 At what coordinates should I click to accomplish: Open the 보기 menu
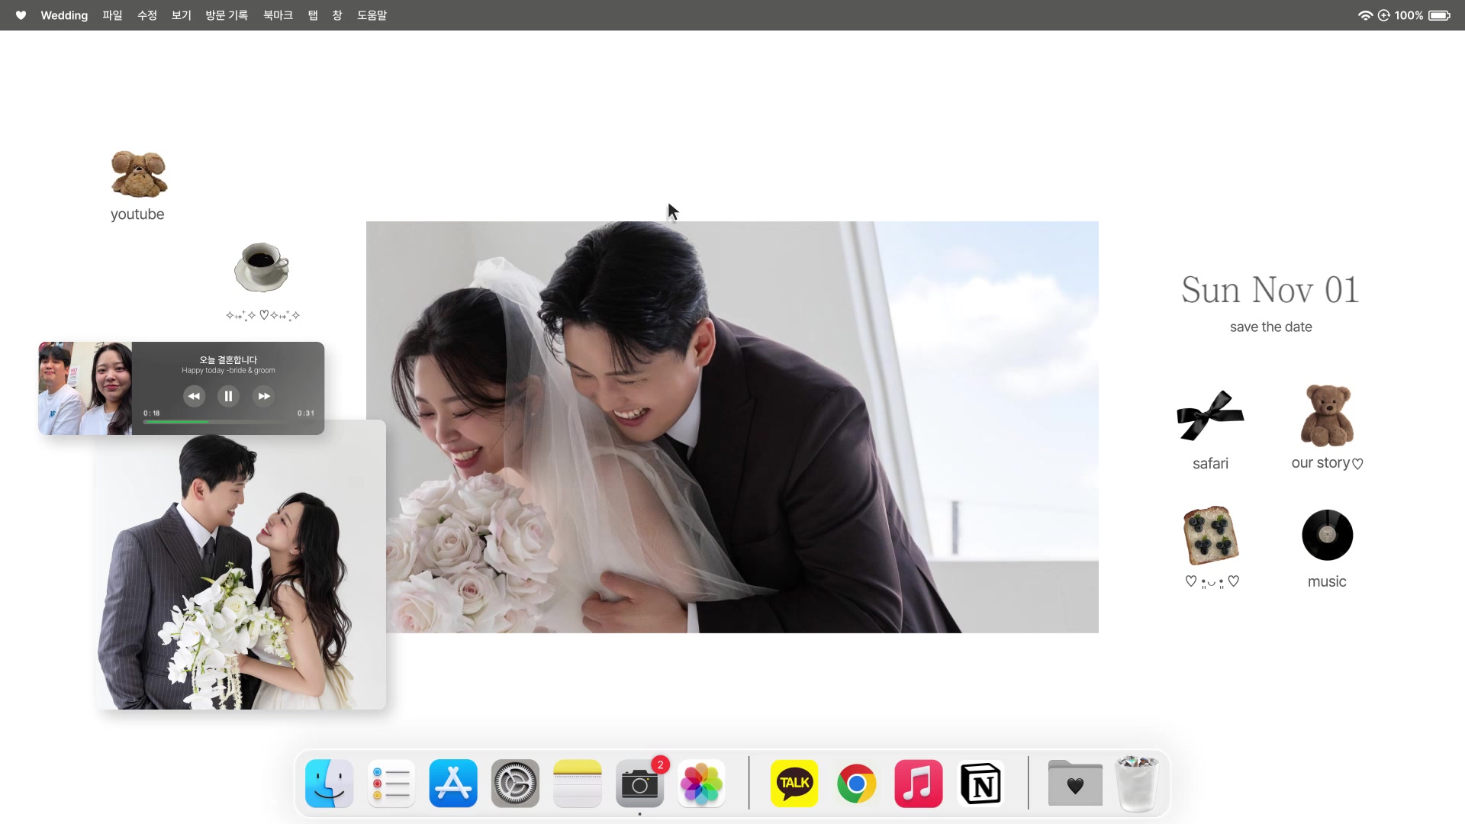(182, 15)
